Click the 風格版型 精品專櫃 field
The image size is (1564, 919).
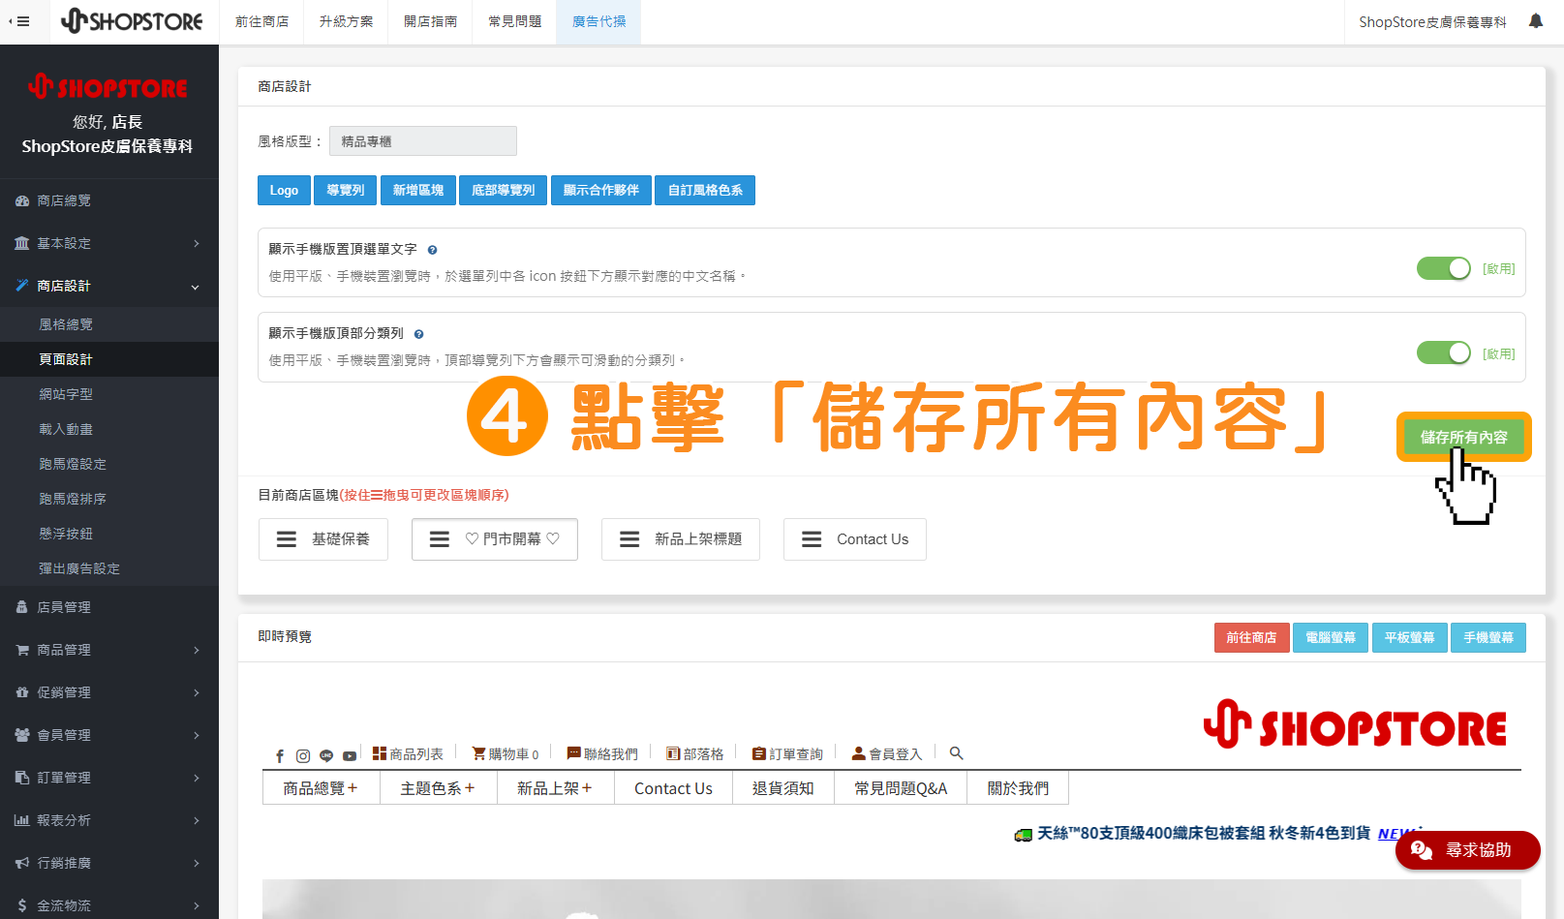pyautogui.click(x=423, y=141)
